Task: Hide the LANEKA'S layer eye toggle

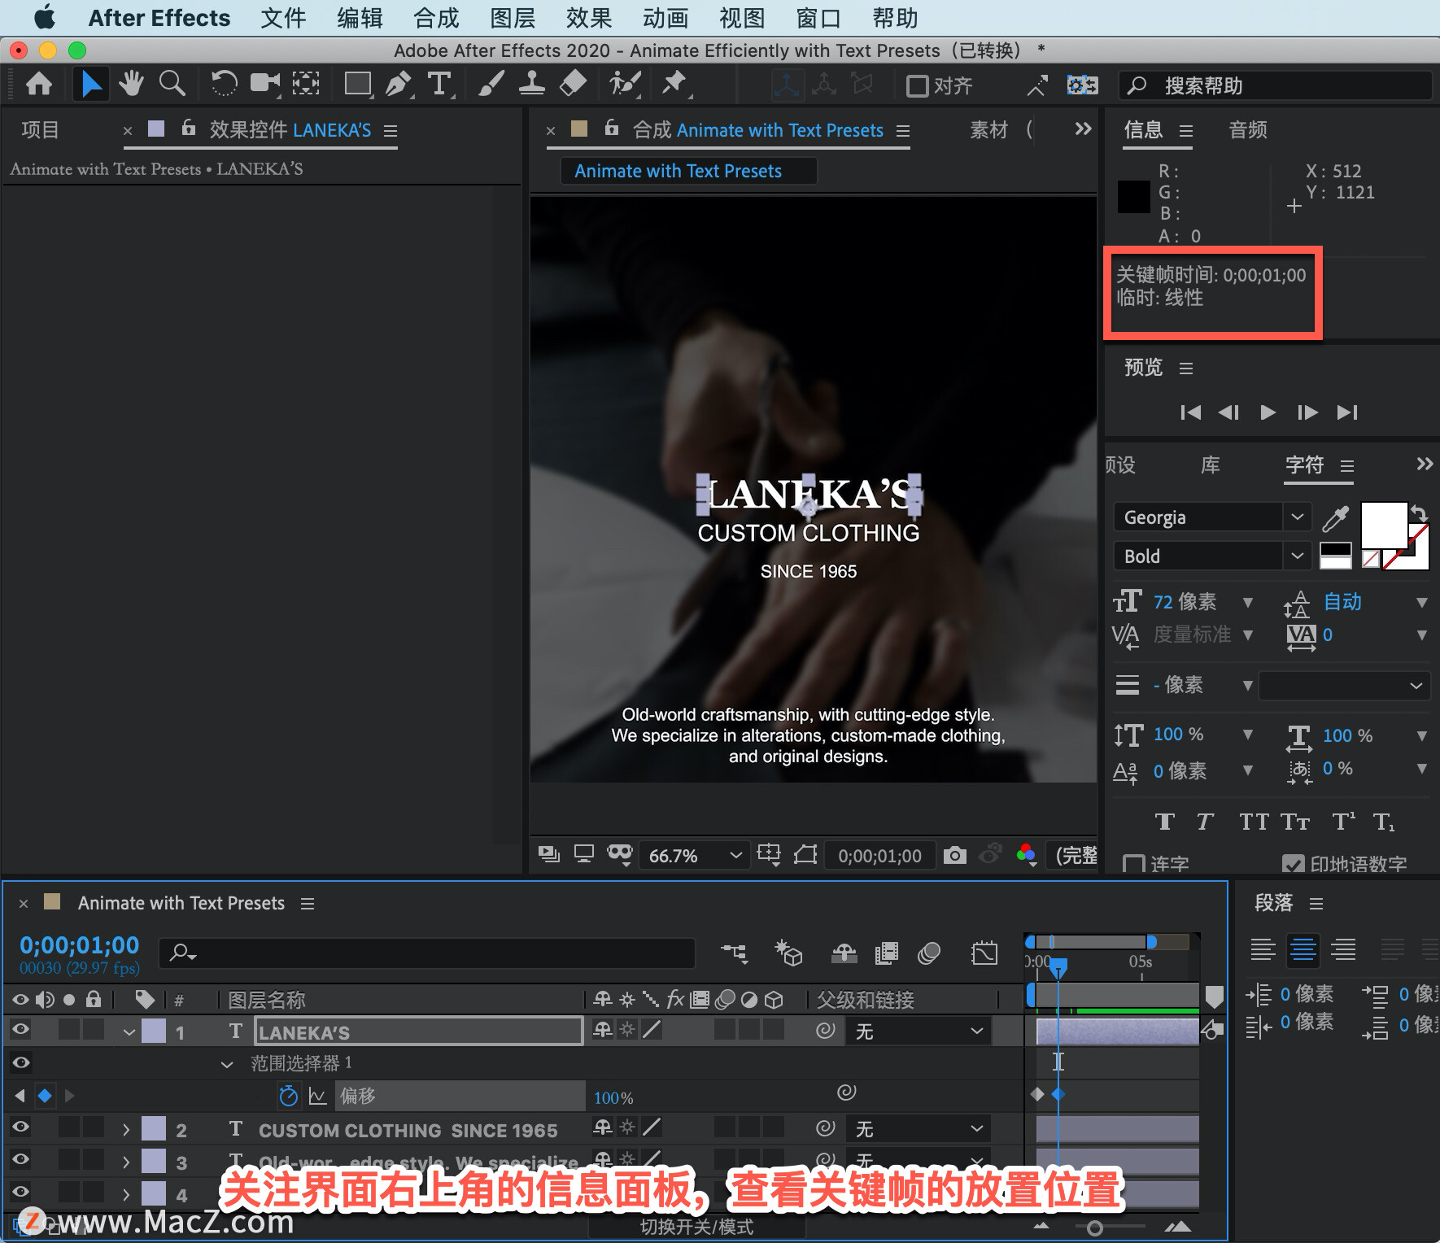Action: pos(21,1030)
